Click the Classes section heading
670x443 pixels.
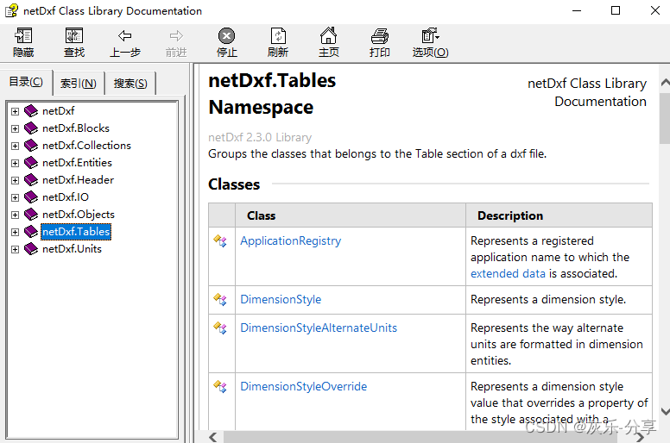pos(234,184)
